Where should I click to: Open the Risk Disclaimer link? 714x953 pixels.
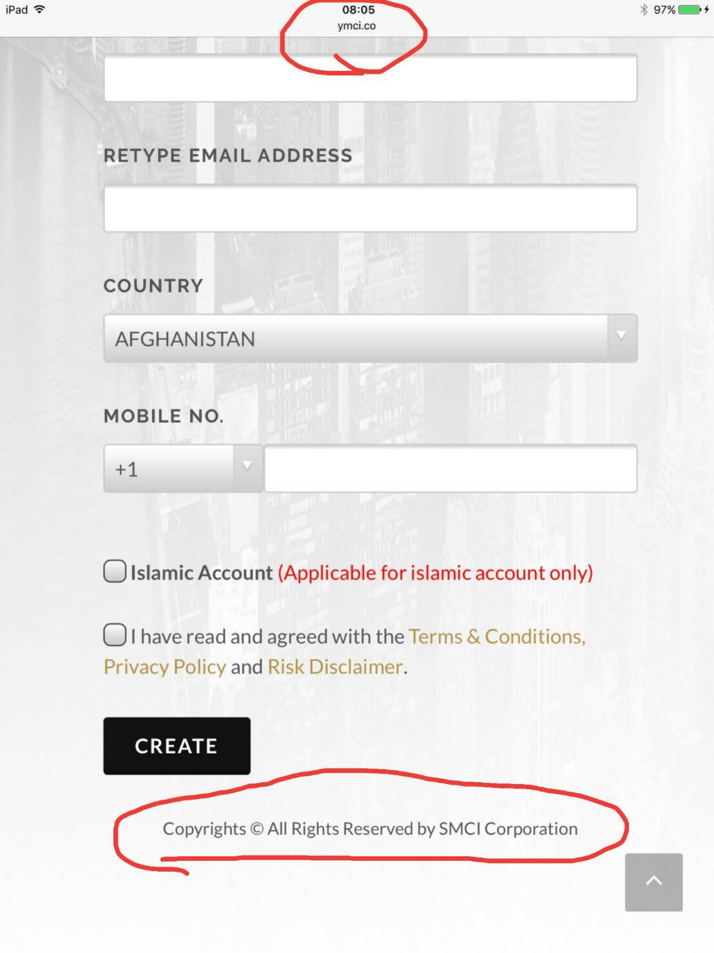[336, 667]
